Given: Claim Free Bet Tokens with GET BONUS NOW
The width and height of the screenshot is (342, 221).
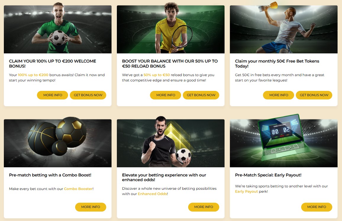Looking at the screenshot, I should click(x=314, y=95).
